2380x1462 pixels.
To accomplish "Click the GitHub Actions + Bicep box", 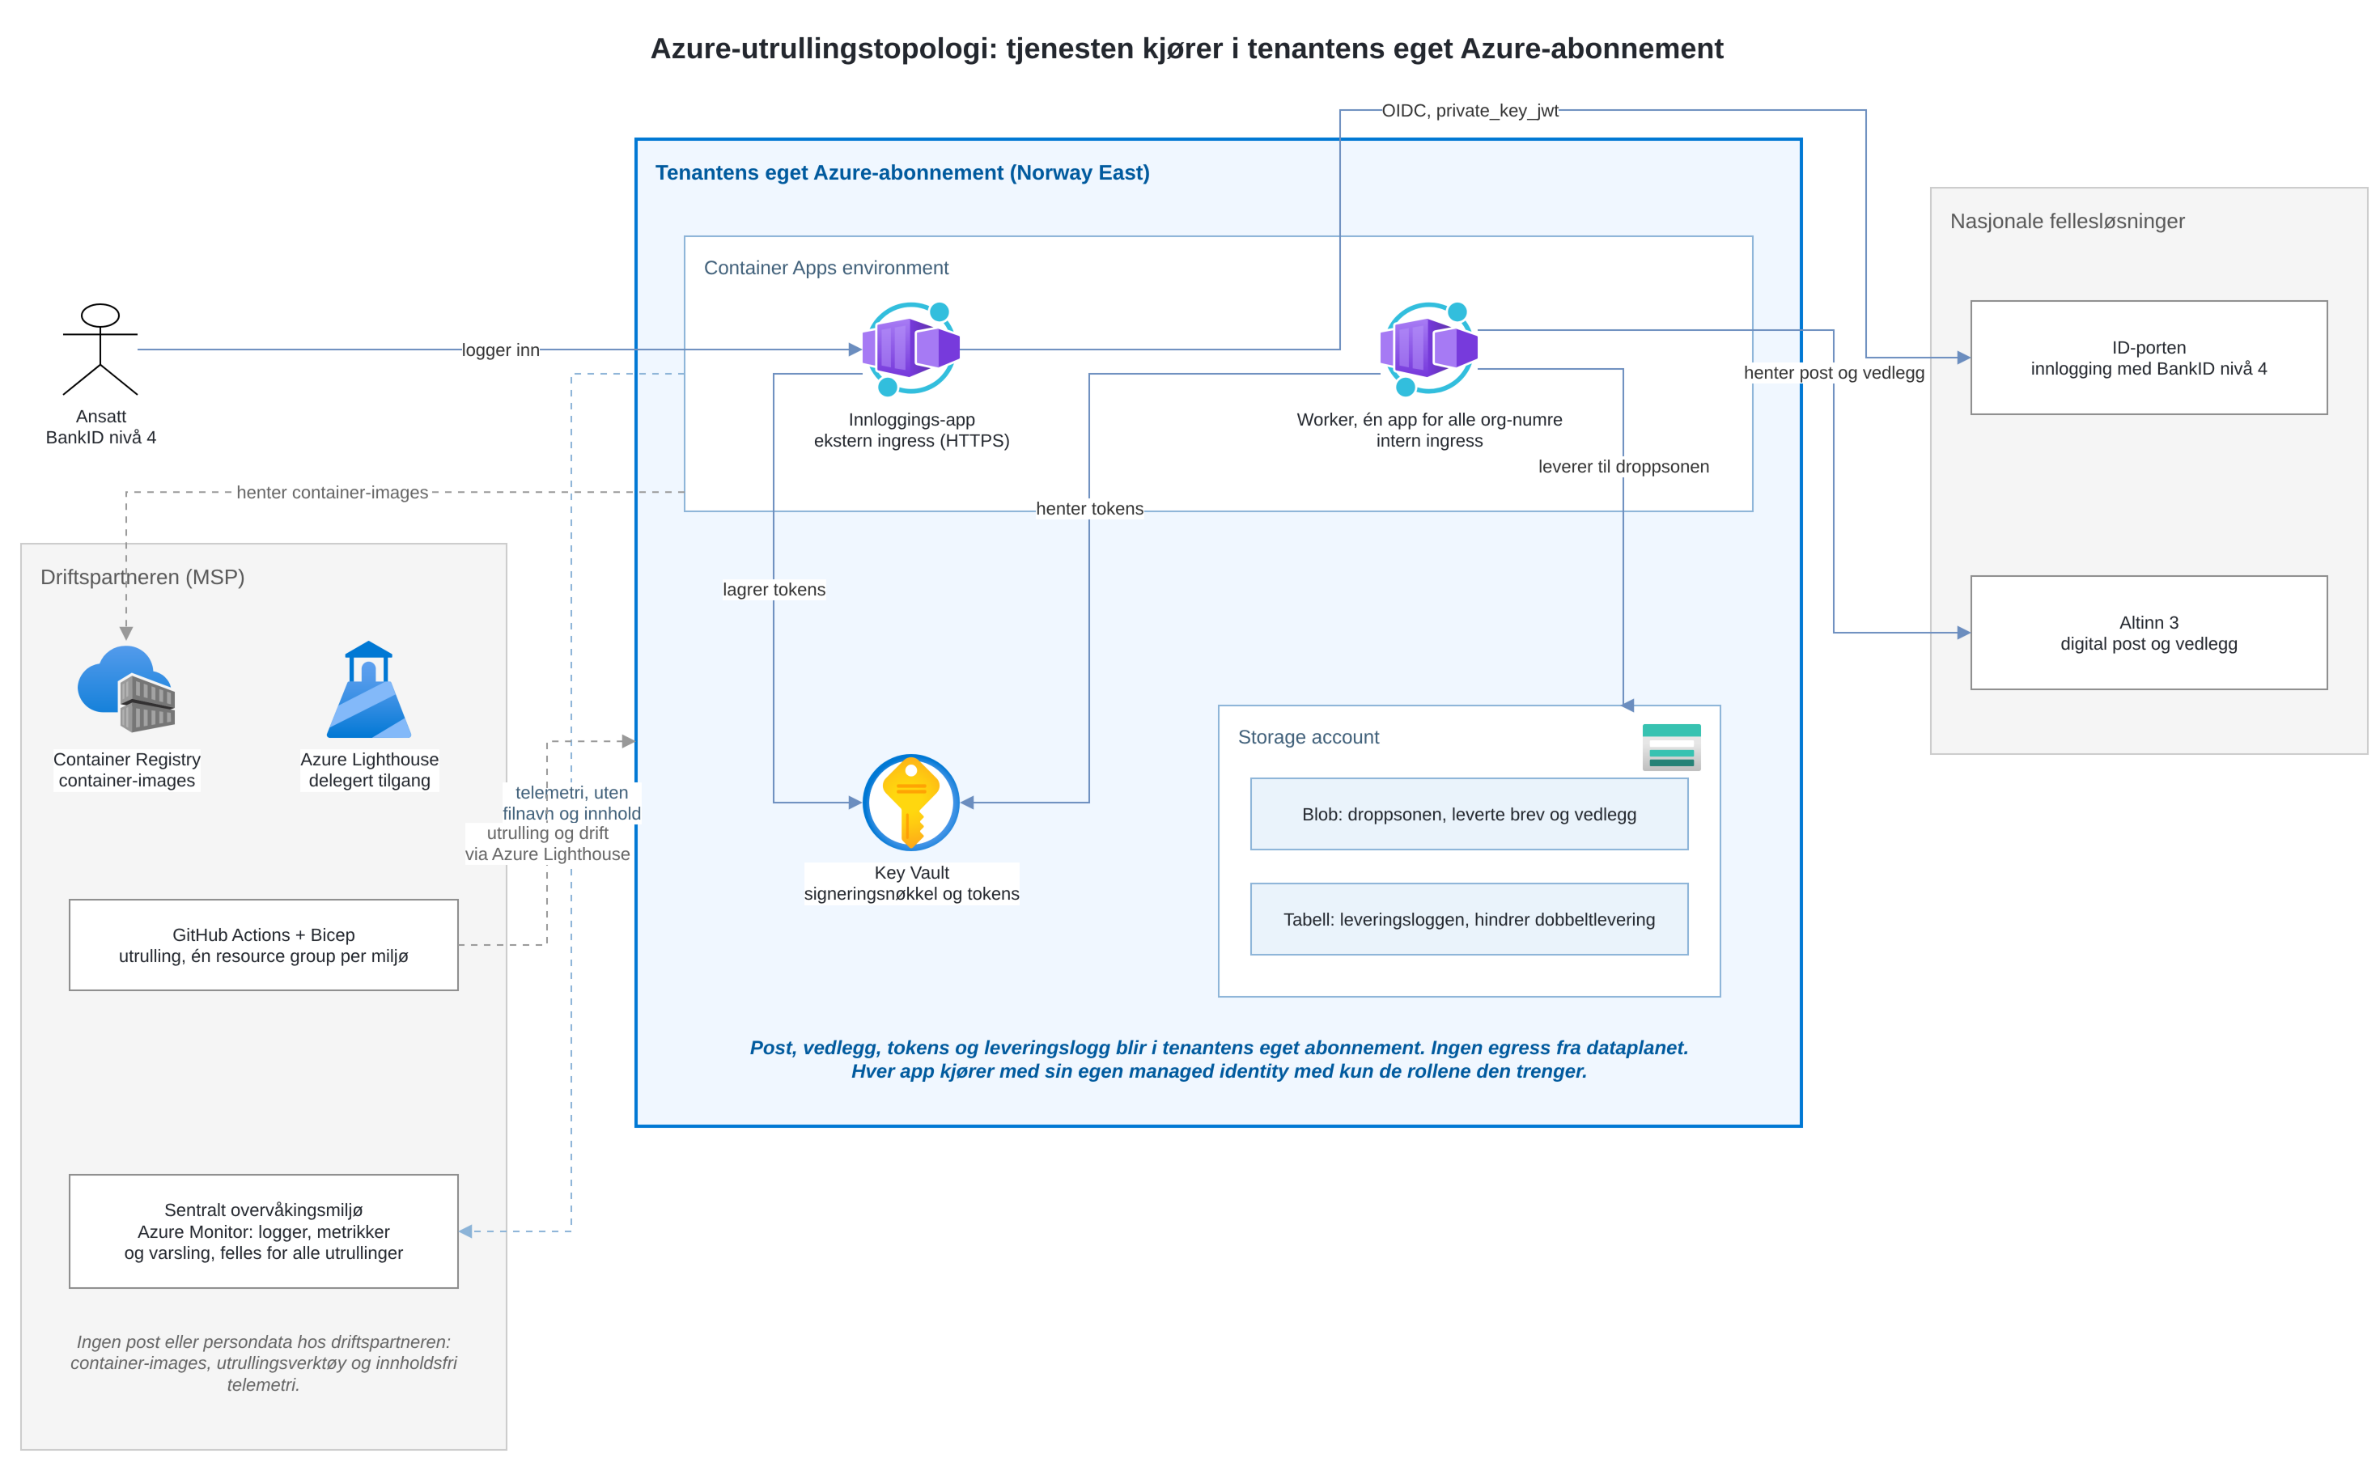I will point(263,945).
